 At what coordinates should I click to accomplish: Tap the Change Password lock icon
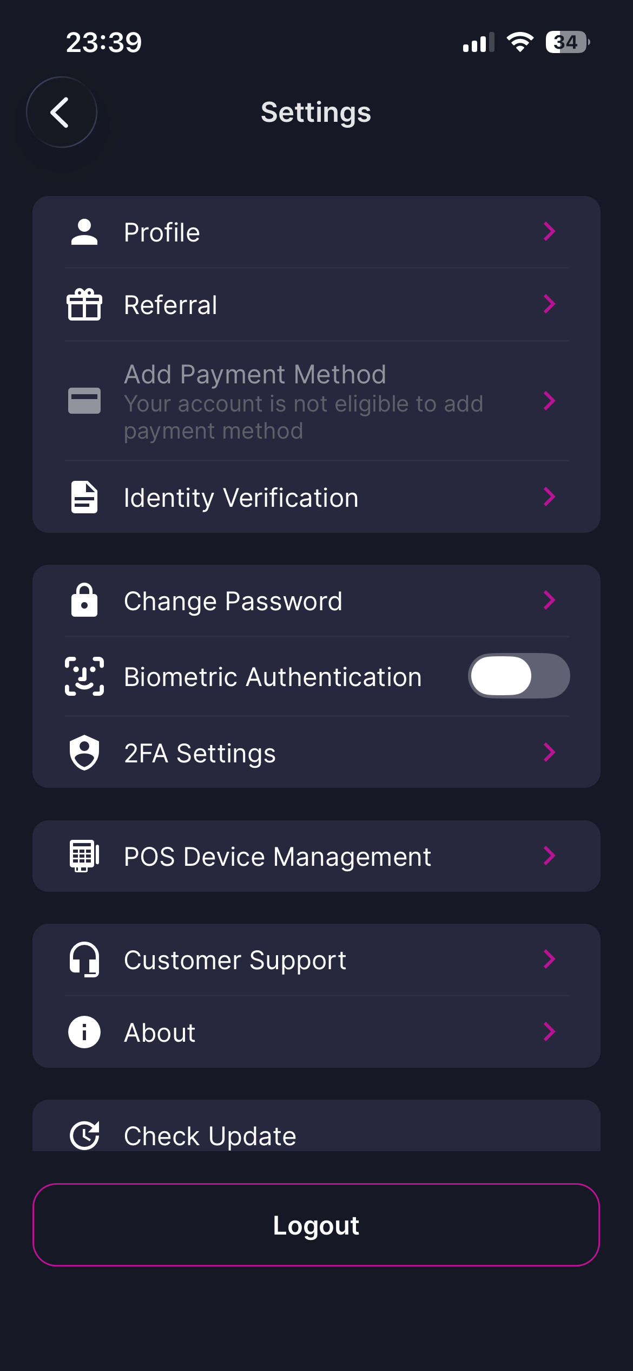(84, 600)
